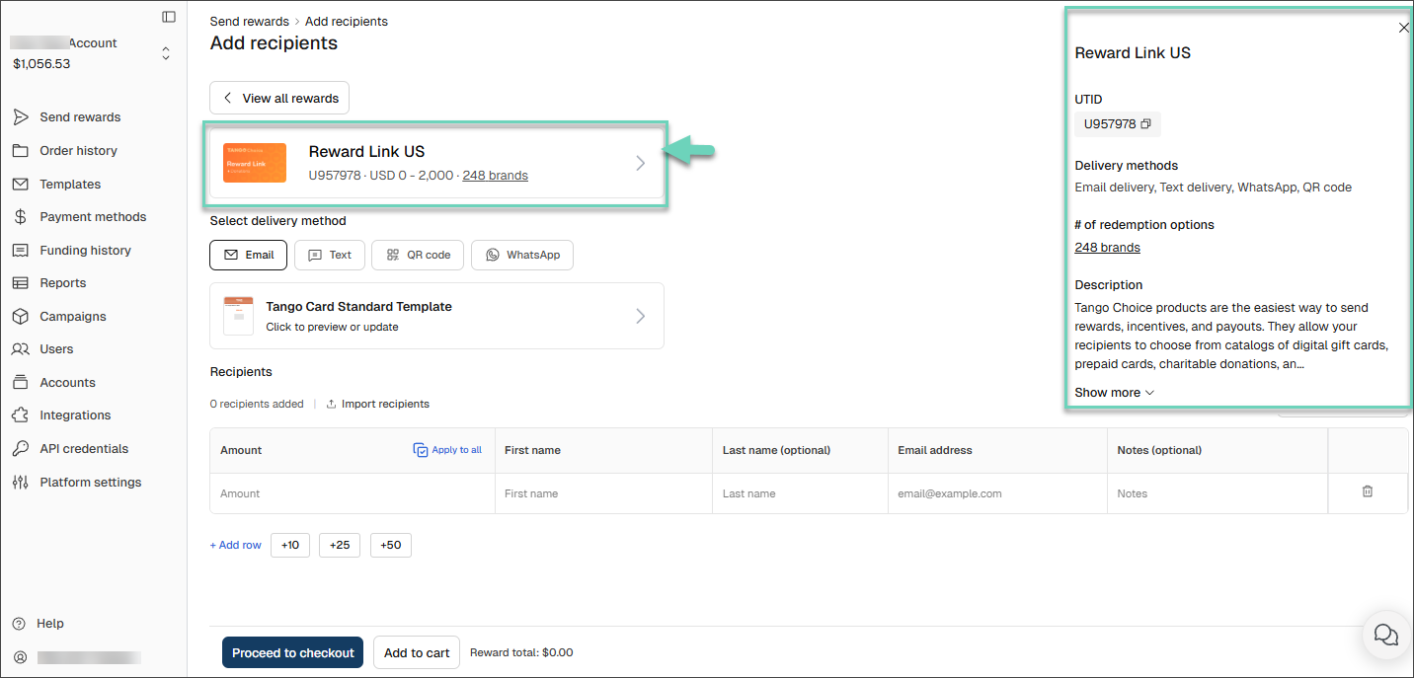The height and width of the screenshot is (678, 1414).
Task: Select WhatsApp delivery method
Action: click(x=522, y=255)
